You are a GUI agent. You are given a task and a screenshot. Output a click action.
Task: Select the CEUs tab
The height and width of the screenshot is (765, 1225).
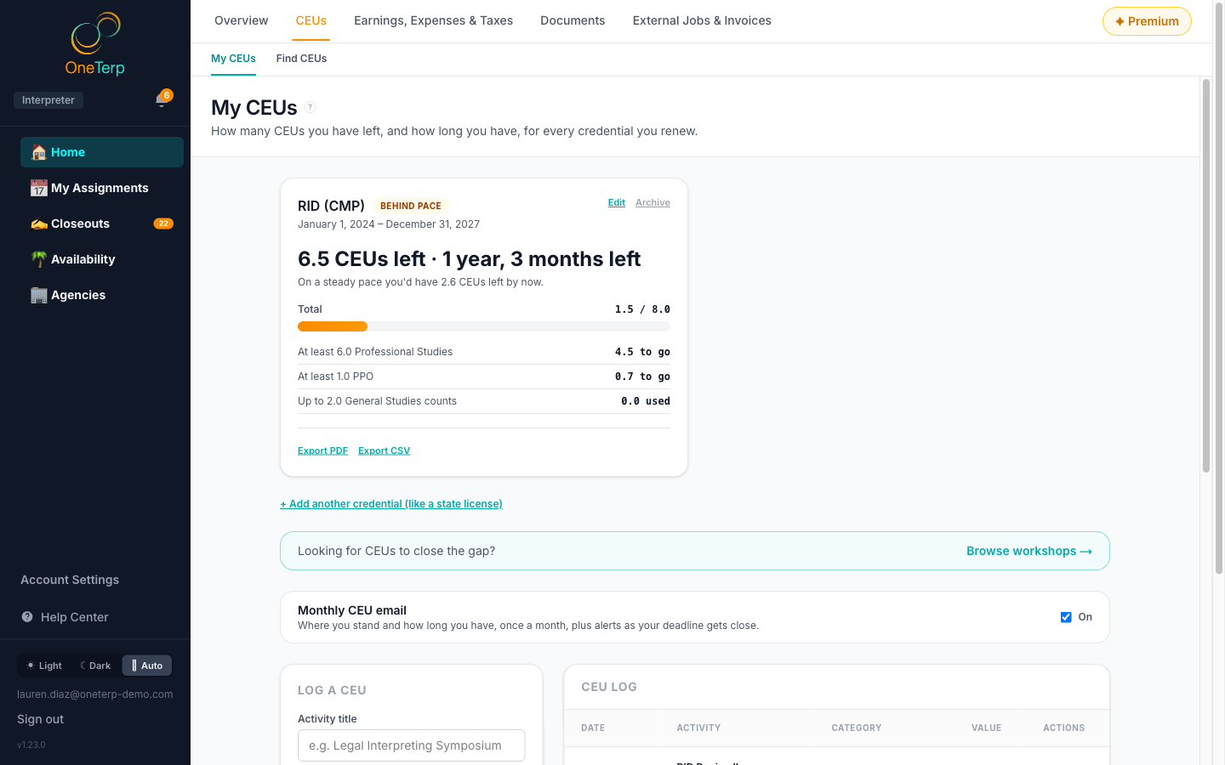311,20
